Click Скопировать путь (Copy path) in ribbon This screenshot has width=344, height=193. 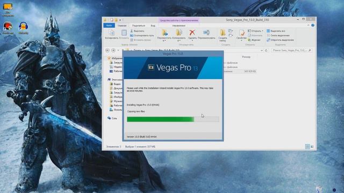[x=142, y=35]
